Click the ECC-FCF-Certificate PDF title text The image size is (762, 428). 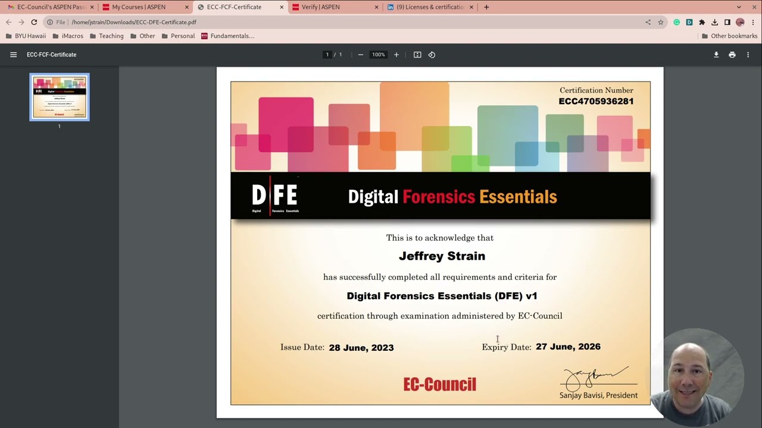51,55
